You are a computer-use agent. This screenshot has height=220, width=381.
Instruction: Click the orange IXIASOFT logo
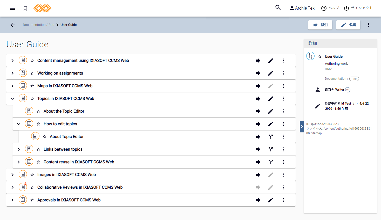point(42,8)
